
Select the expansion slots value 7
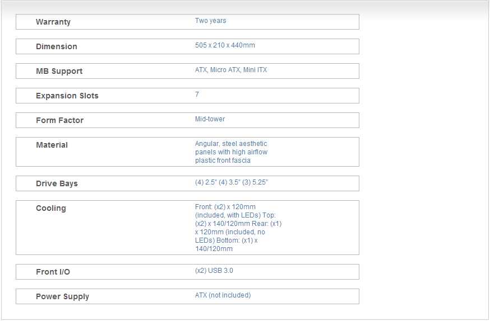pos(197,95)
